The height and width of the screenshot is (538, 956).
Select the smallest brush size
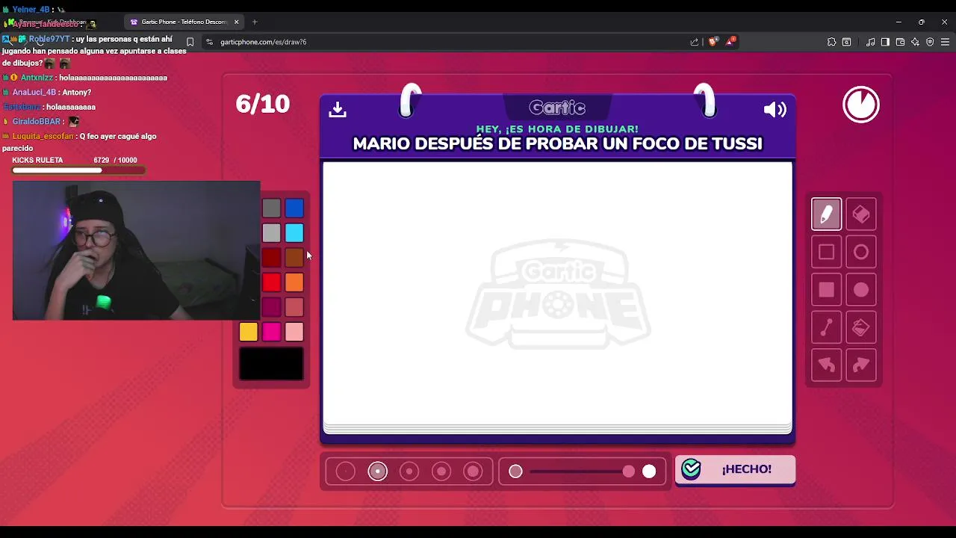point(345,471)
